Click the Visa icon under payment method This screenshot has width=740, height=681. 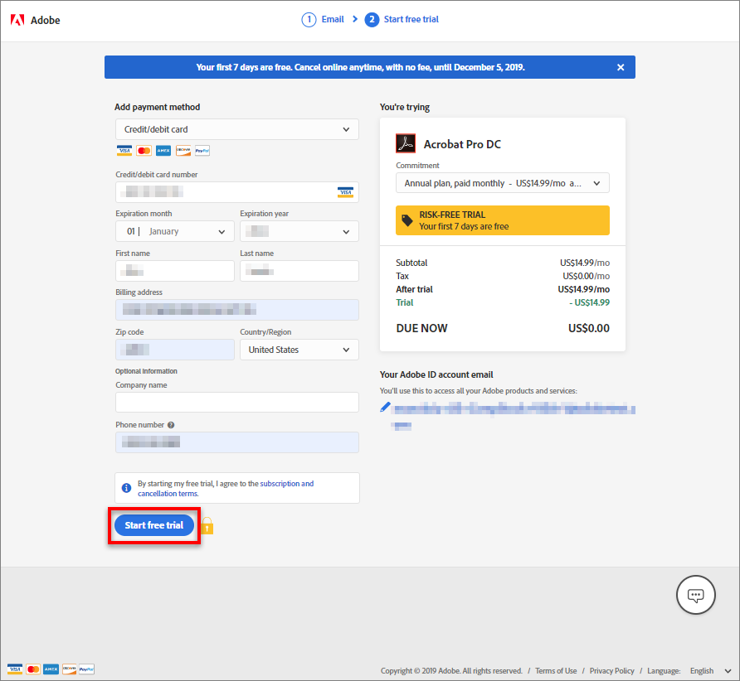124,151
